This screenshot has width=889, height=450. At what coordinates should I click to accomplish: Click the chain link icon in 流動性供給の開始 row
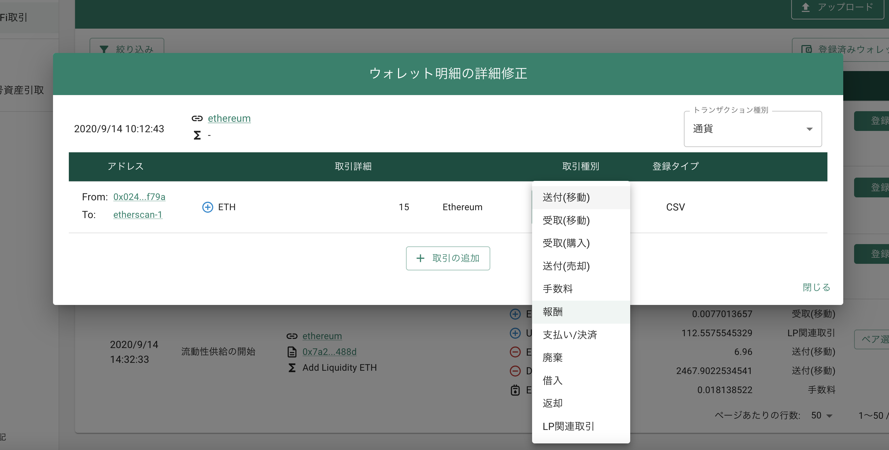point(292,336)
